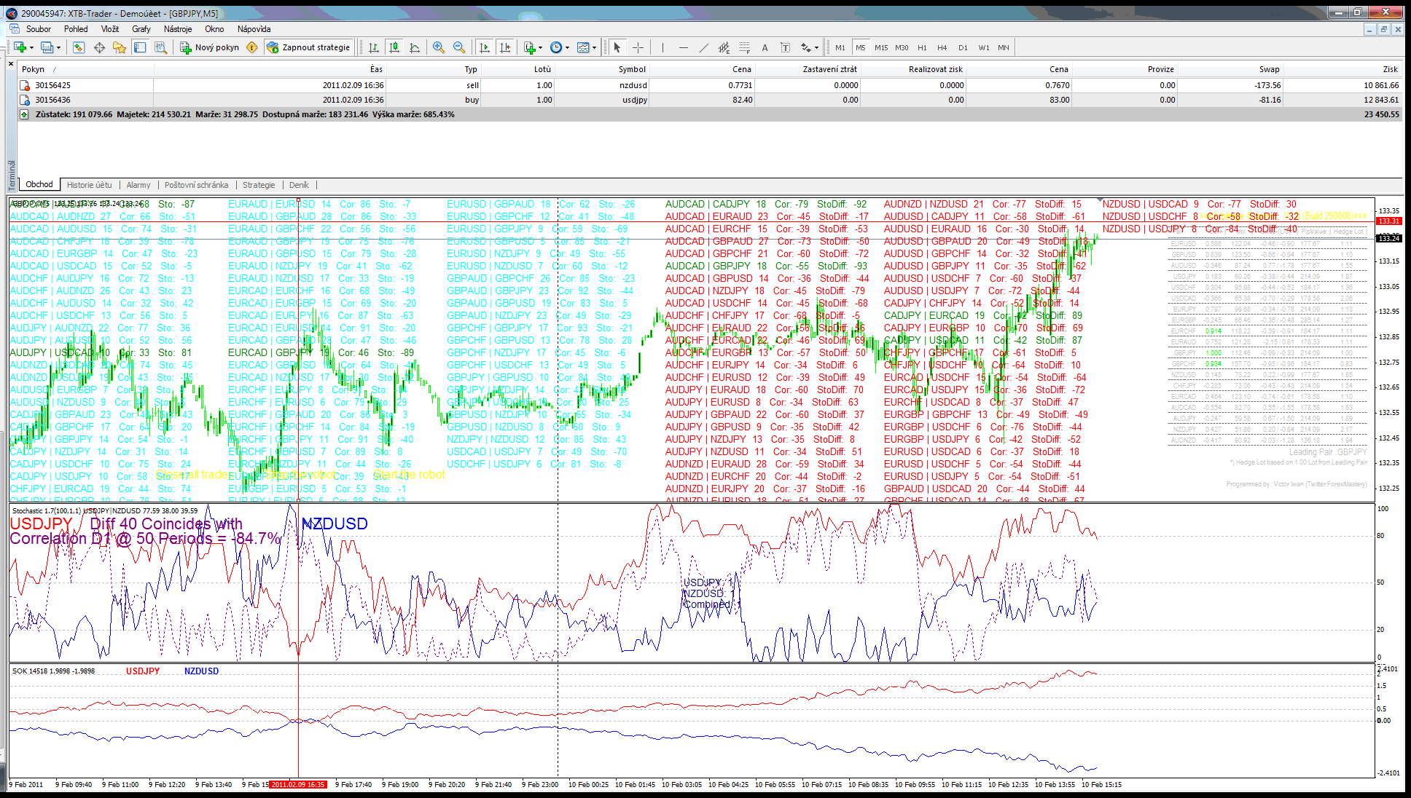Open the Nástroje menu
Screen dimensions: 1411x798
click(x=178, y=29)
